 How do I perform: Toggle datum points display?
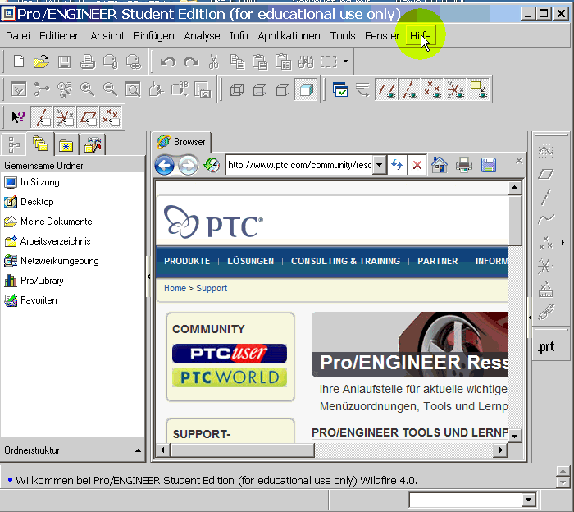pos(432,89)
